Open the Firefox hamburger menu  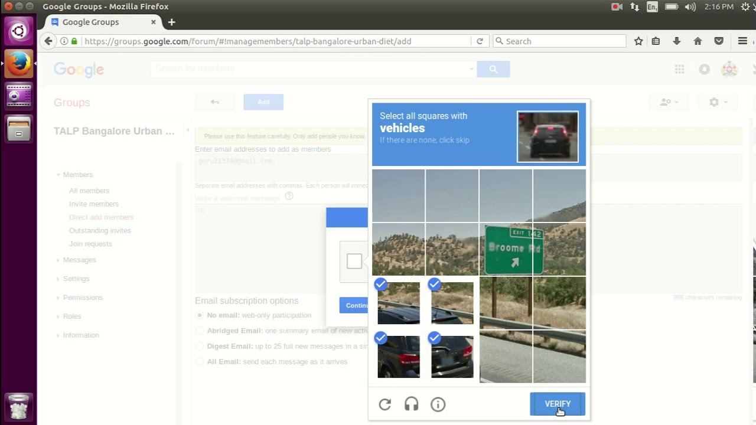(x=743, y=41)
